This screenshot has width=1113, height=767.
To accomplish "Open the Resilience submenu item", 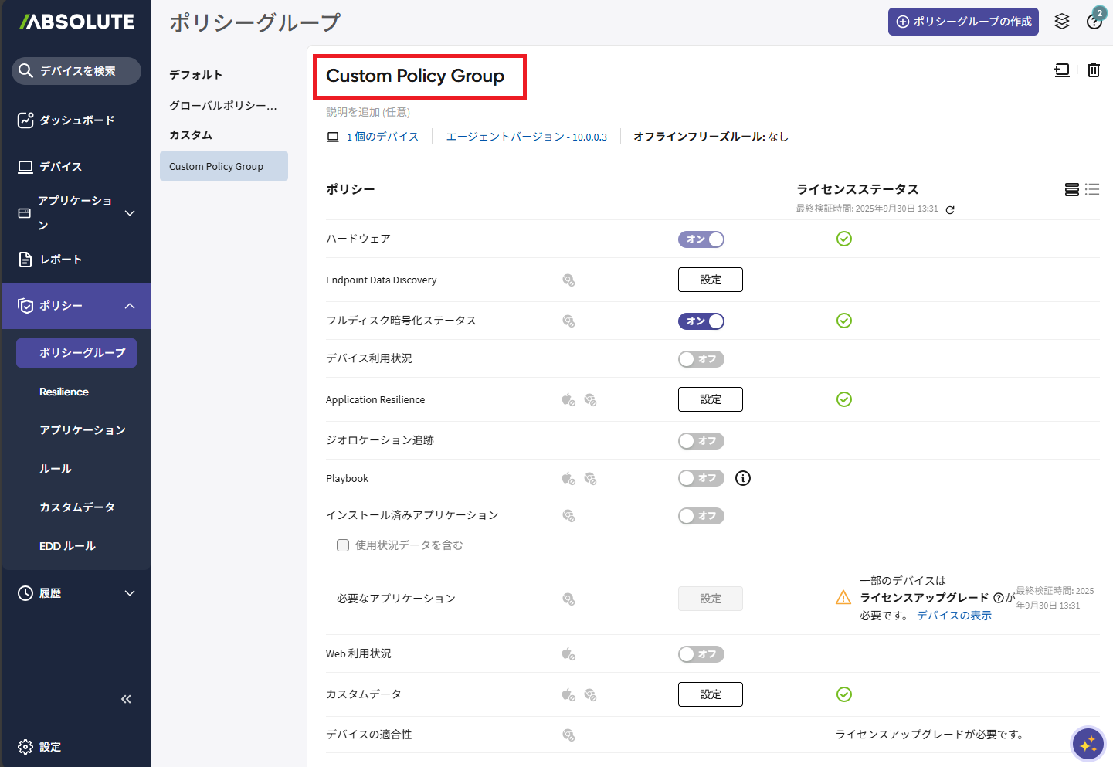I will (64, 392).
